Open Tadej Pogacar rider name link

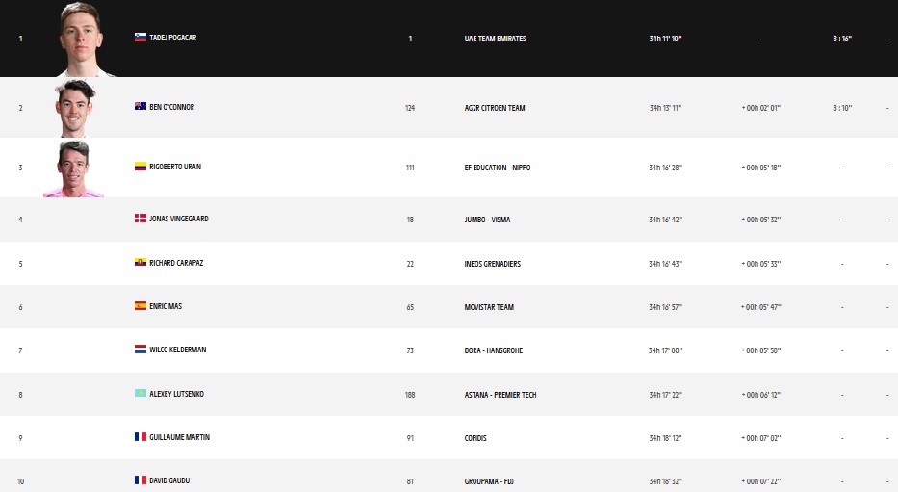(173, 39)
